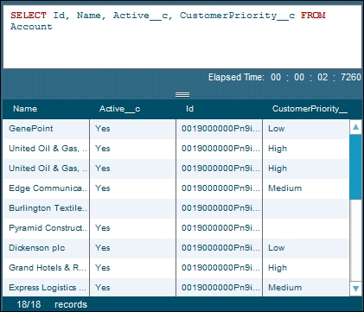Viewport: 364px width, 312px height.
Task: Click the Id column header
Action: (189, 109)
